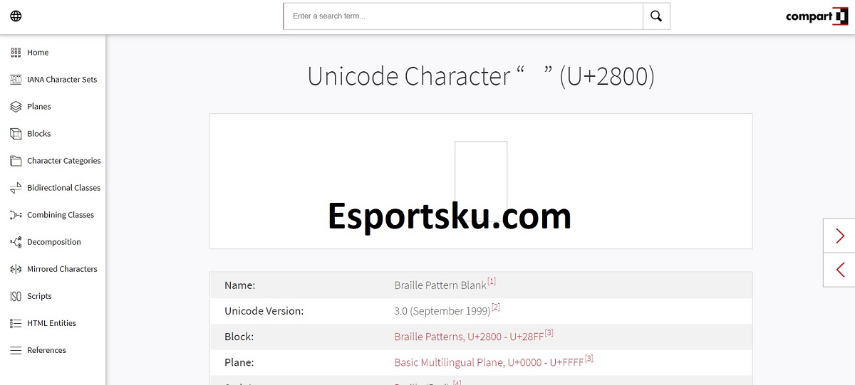Click footnote 2 beside Unicode version

[x=496, y=307]
